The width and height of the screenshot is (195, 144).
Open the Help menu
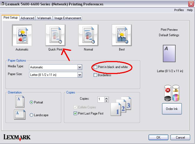[190, 10]
